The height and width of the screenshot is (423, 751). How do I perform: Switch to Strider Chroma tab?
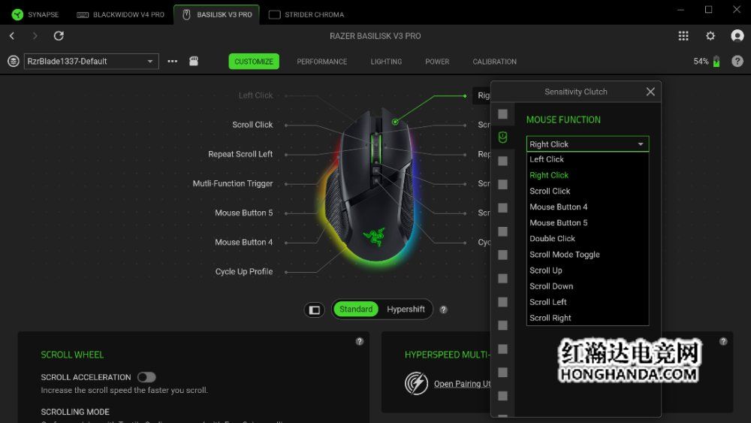click(306, 14)
